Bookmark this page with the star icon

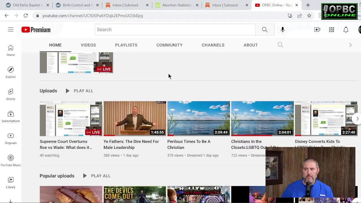(x=309, y=16)
